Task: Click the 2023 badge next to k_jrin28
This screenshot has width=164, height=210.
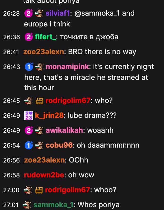Action: [29, 116]
